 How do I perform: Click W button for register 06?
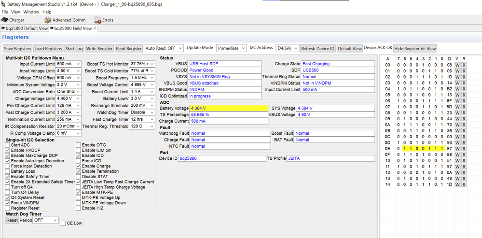tap(457, 101)
